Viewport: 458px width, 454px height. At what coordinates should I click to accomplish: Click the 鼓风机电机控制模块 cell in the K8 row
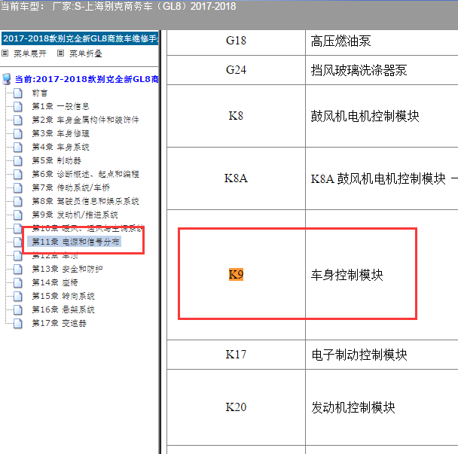tap(381, 116)
